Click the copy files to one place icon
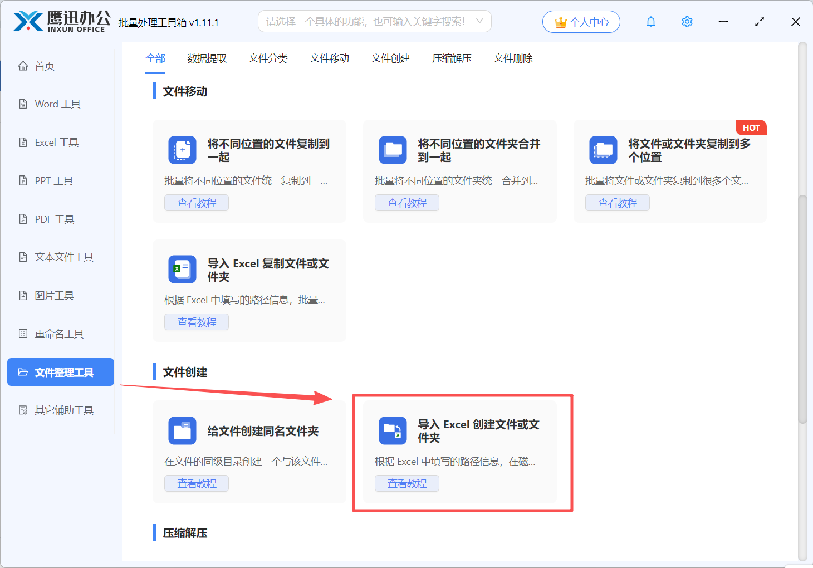Screen dimensions: 813x568 click(182, 150)
